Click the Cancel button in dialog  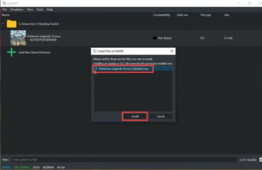point(161,116)
